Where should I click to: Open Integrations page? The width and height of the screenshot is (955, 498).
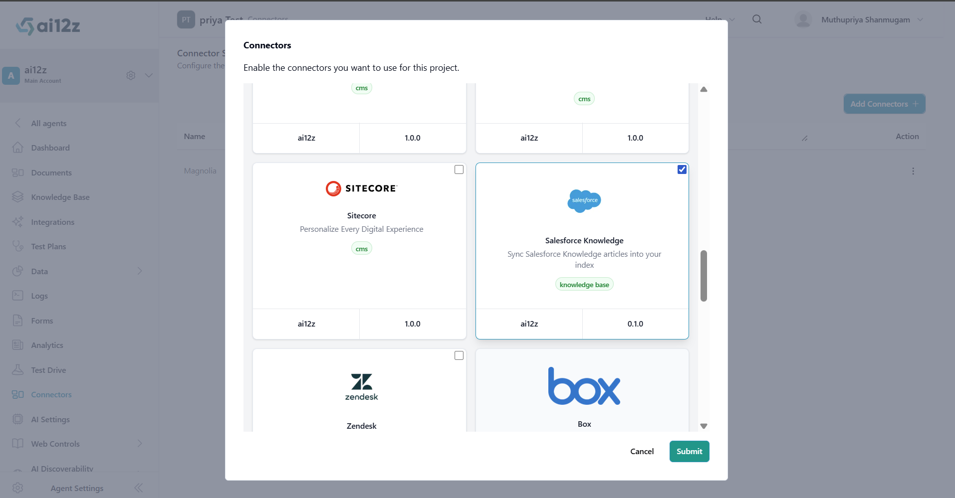[53, 222]
